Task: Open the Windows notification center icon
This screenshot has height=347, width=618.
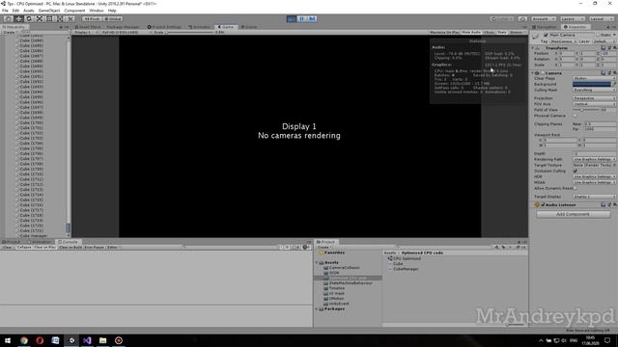Action: click(607, 340)
